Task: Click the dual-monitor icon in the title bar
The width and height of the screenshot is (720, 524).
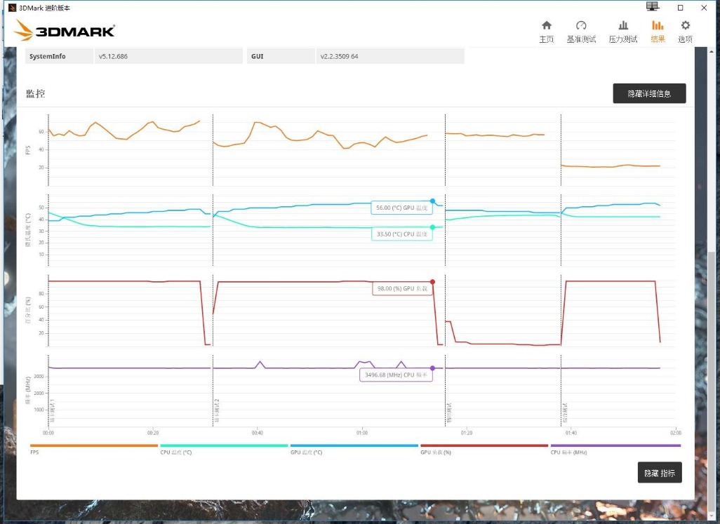Action: click(x=651, y=7)
